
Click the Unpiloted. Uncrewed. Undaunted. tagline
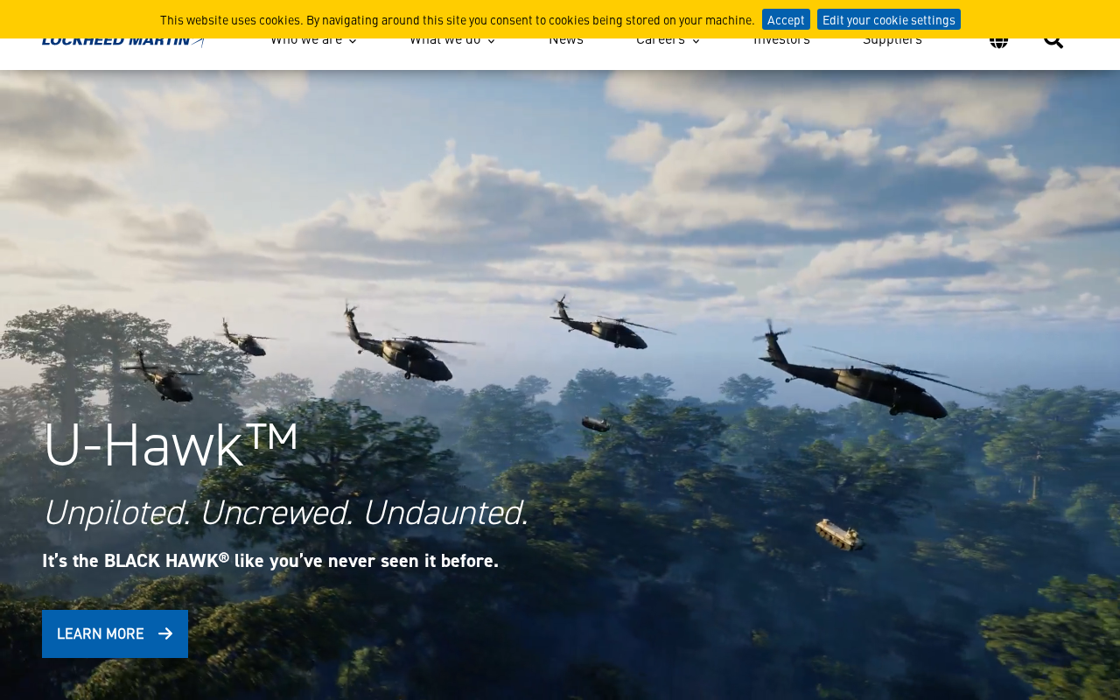tap(285, 513)
